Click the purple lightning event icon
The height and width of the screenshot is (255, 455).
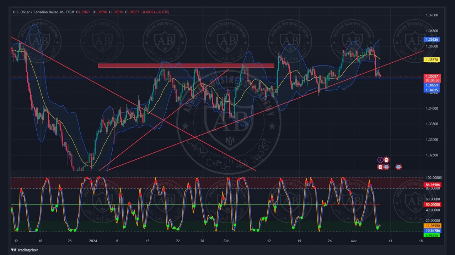[380, 160]
